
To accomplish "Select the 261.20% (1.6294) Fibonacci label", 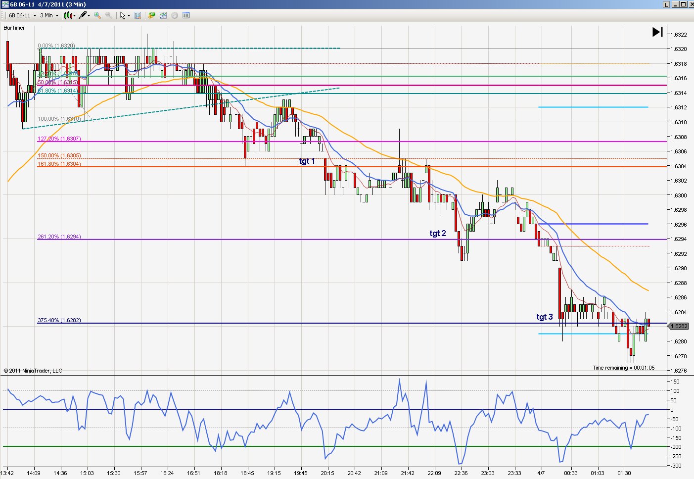I will (x=59, y=237).
